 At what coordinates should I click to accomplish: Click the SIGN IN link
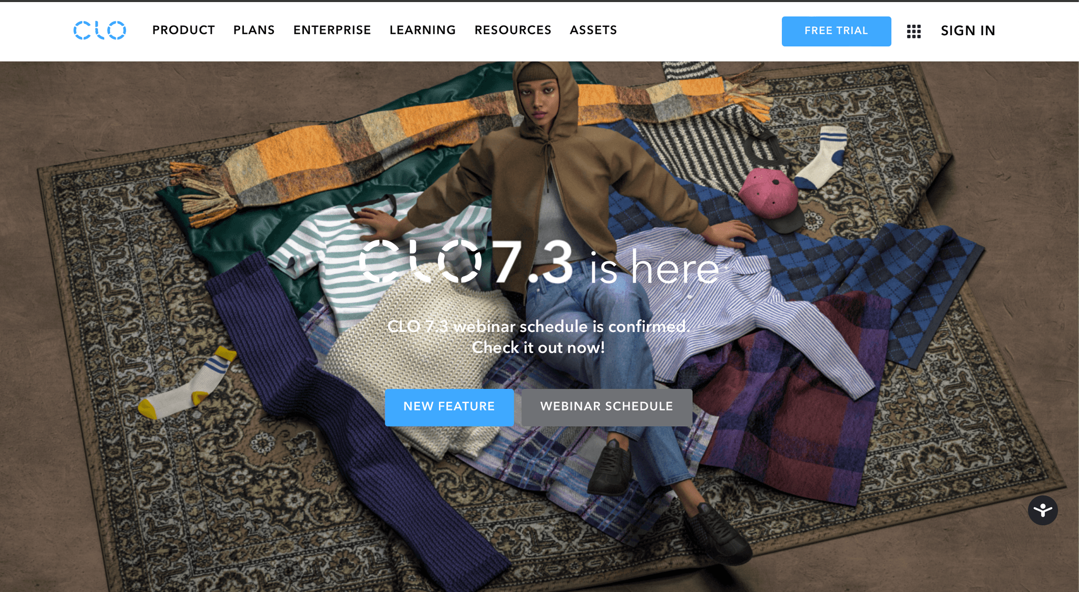tap(968, 31)
